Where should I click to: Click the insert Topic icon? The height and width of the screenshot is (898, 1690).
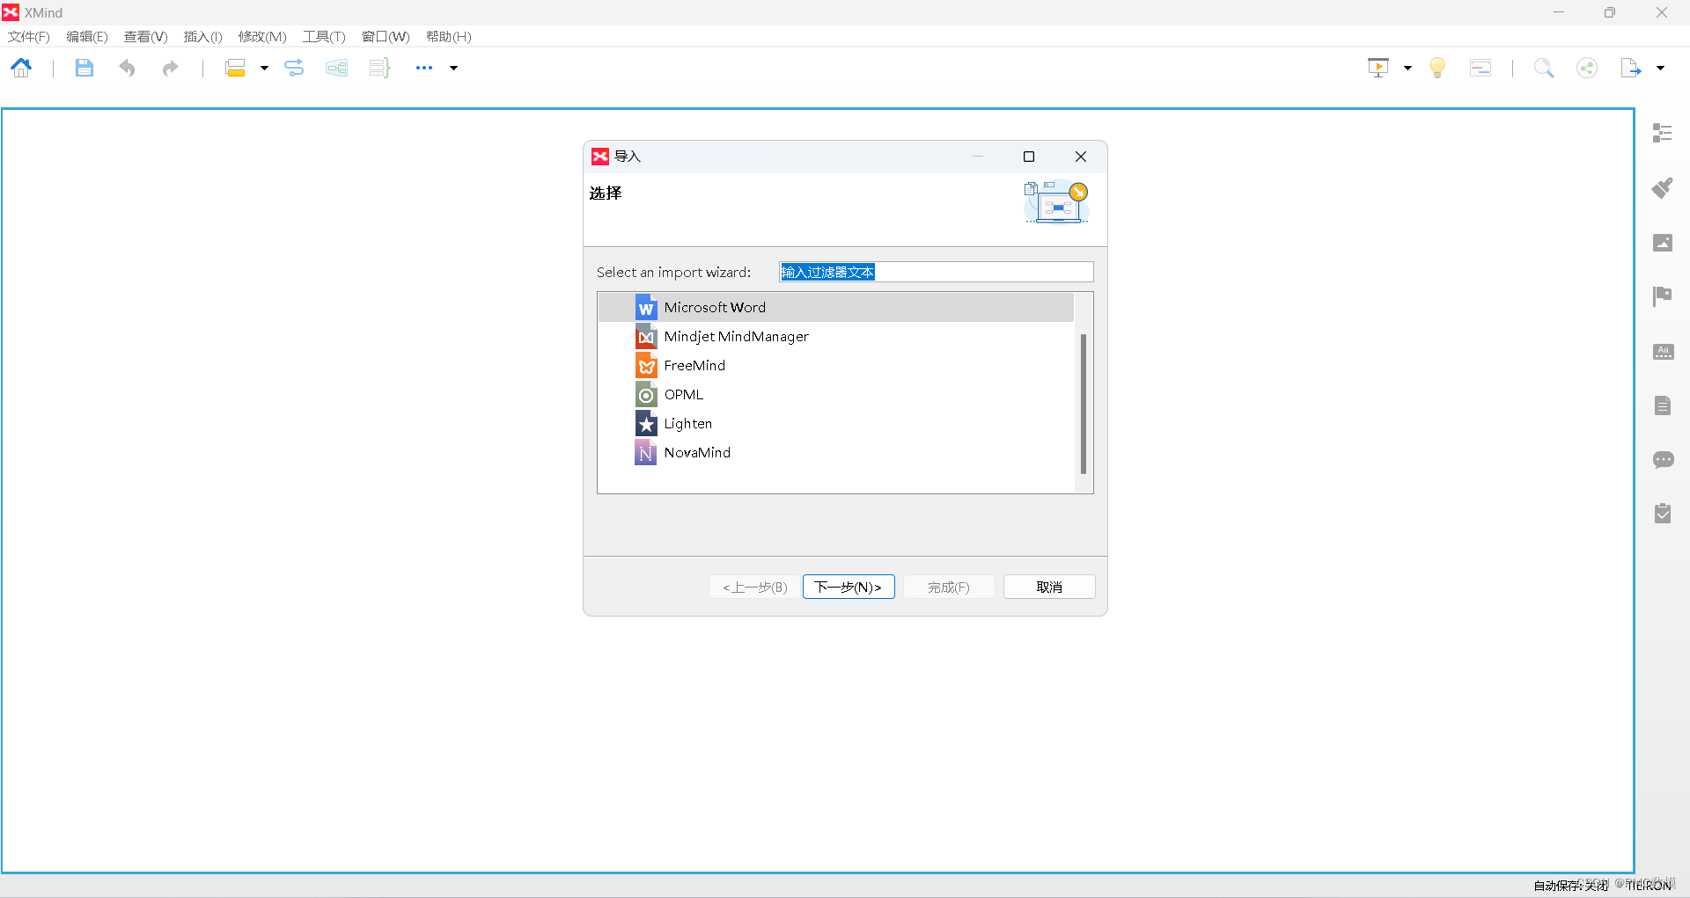tap(235, 68)
